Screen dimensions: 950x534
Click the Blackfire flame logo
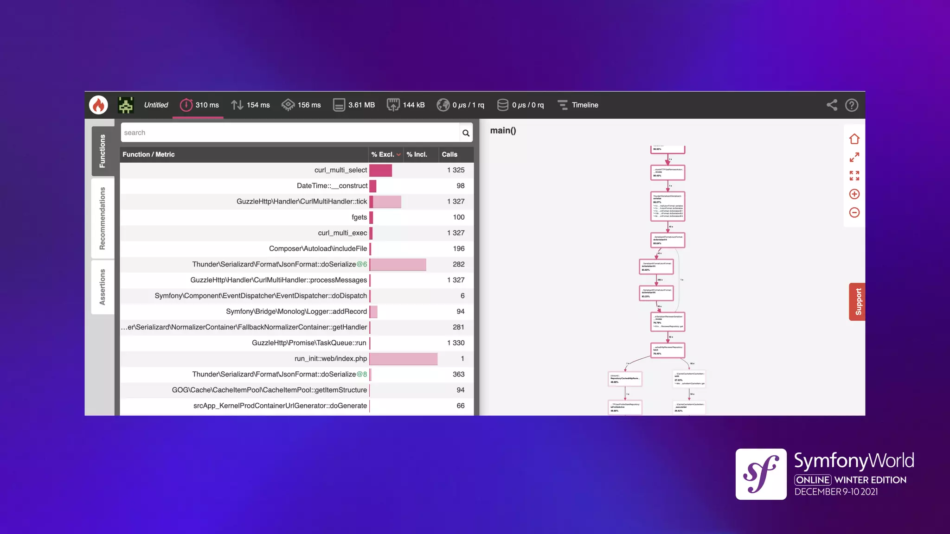click(x=98, y=105)
